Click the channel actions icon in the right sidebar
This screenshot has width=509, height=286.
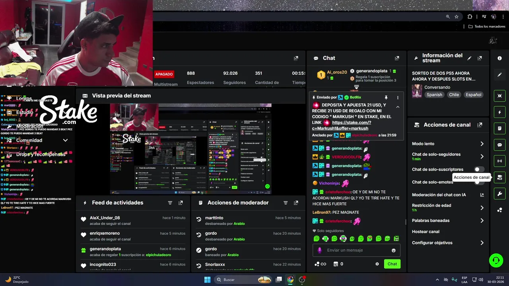[499, 178]
